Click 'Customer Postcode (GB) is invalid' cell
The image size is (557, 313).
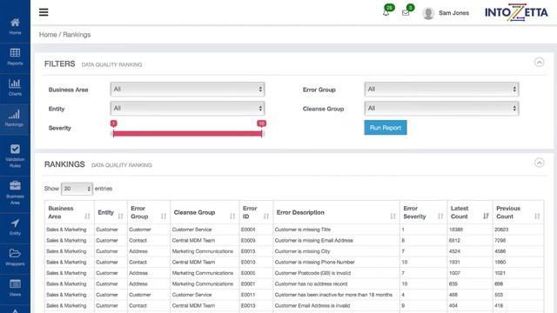312,273
